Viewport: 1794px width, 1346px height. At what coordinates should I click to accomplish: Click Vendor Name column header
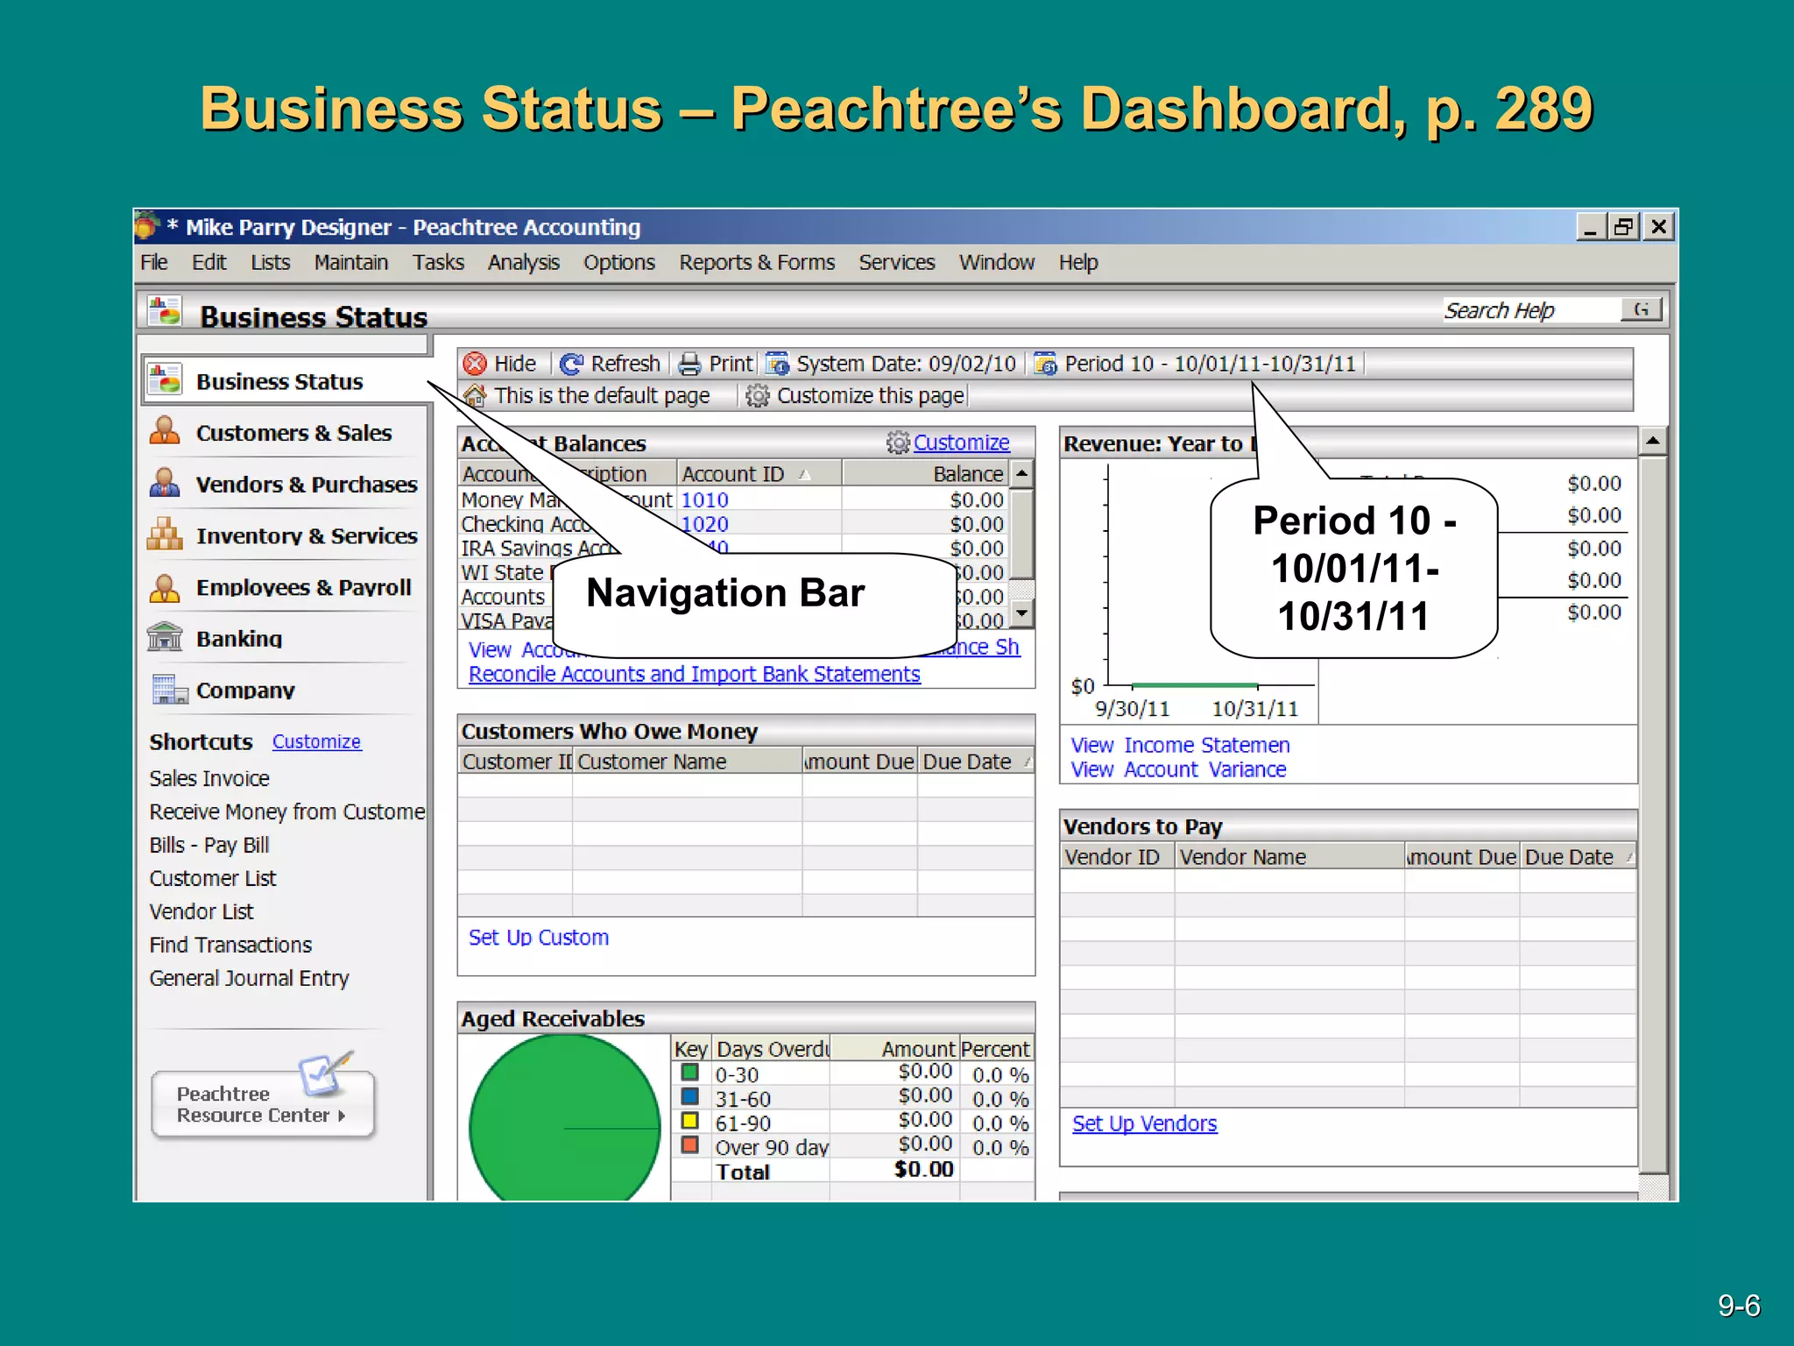[x=1289, y=857]
